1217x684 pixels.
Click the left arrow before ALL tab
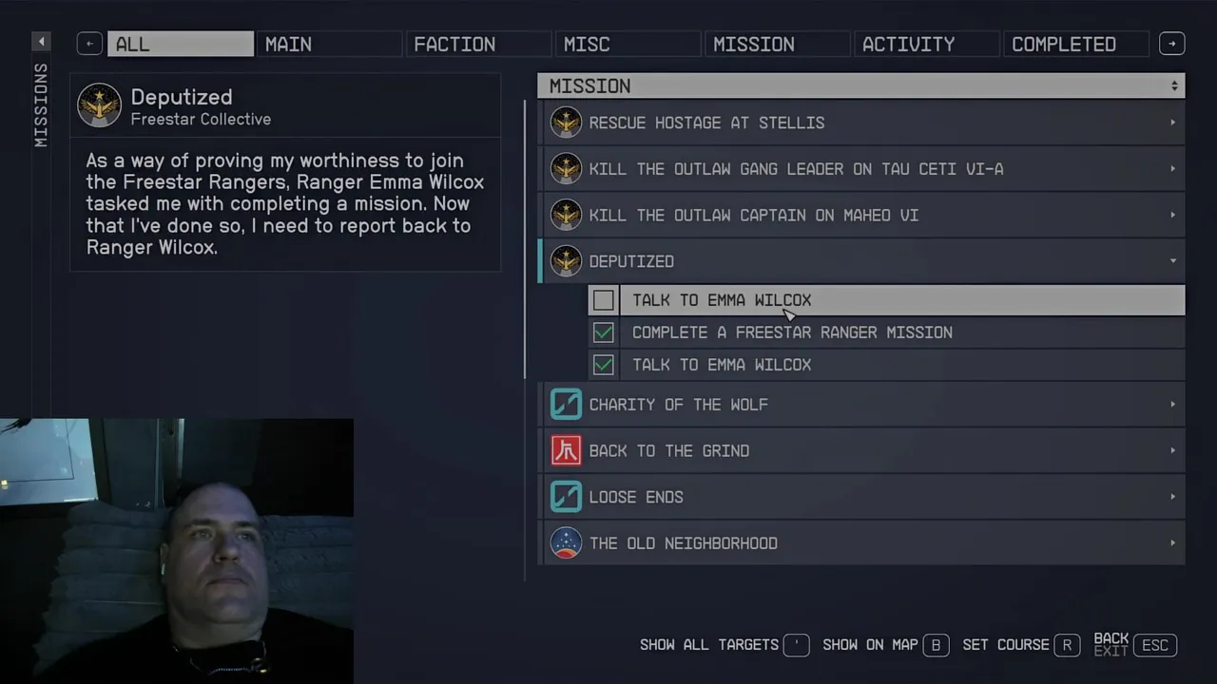pyautogui.click(x=89, y=44)
